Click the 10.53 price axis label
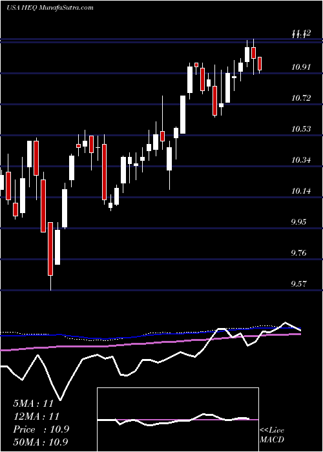The width and height of the screenshot is (323, 452). point(301,129)
